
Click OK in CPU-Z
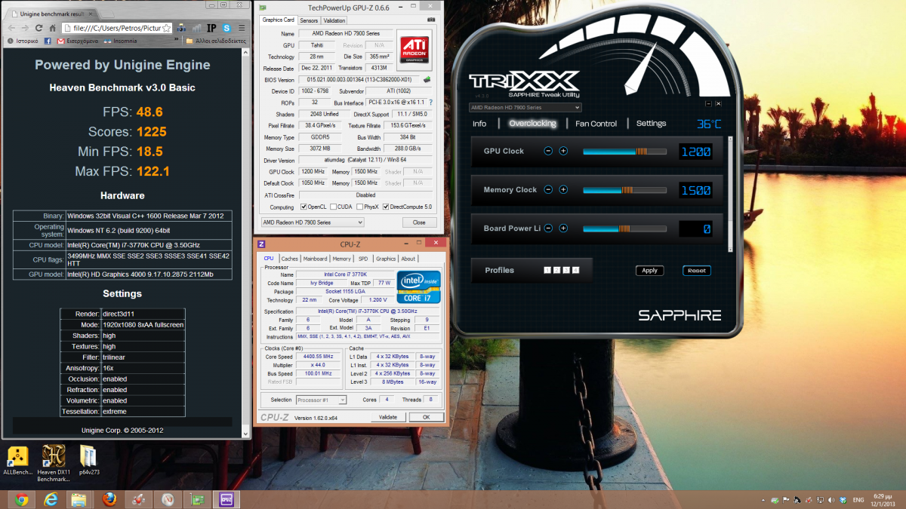pyautogui.click(x=427, y=417)
